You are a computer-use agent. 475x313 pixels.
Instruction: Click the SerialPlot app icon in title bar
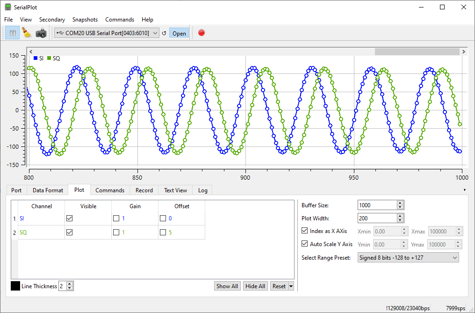[x=8, y=7]
